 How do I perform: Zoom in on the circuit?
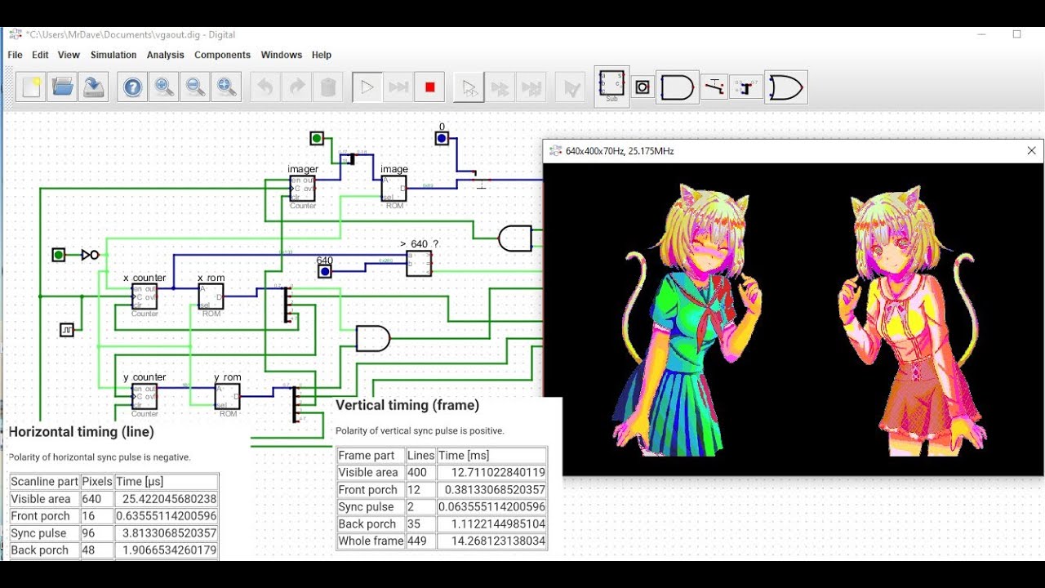click(164, 87)
